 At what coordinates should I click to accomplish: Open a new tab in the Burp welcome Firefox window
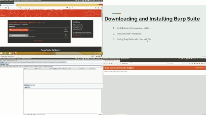(x=121, y=61)
